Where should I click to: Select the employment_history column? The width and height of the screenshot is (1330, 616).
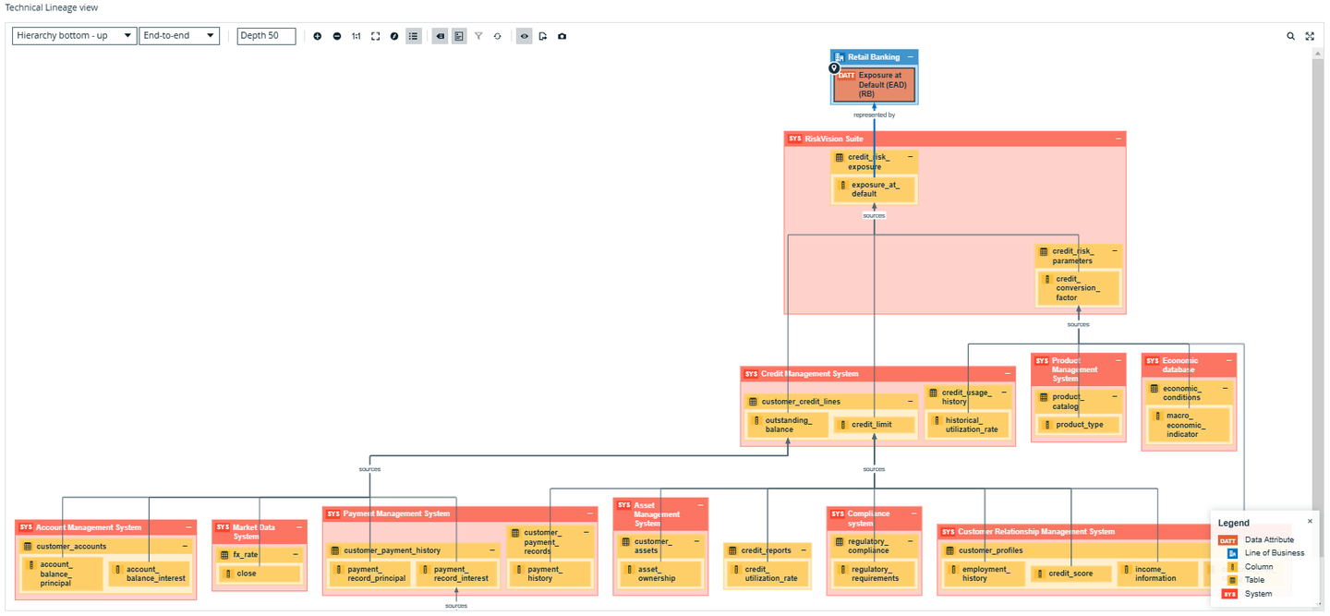(x=985, y=574)
